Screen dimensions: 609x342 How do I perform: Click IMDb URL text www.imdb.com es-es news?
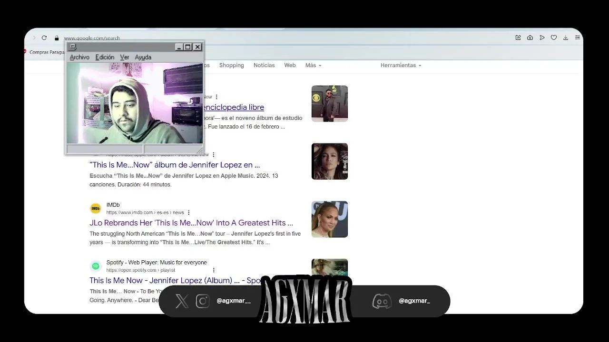click(145, 212)
